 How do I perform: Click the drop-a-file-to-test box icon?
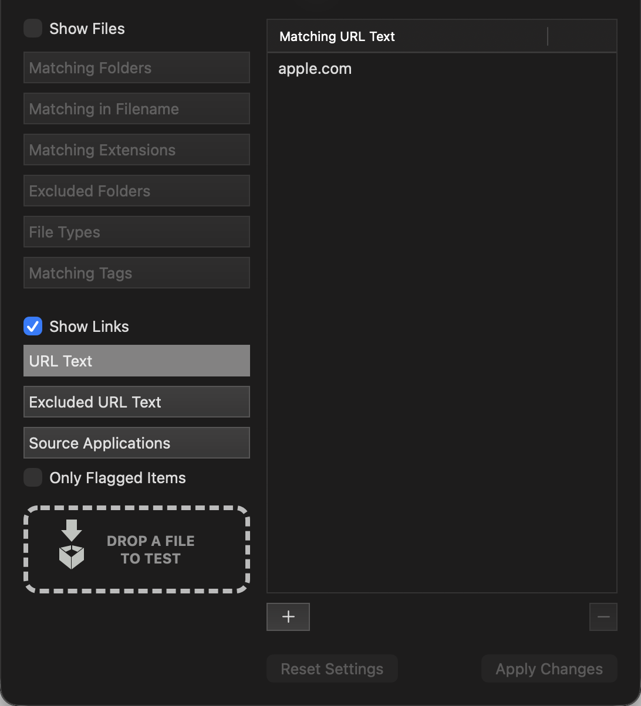click(72, 544)
